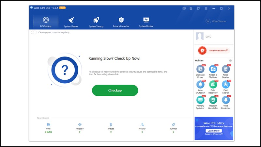The width and height of the screenshot is (261, 147).
Task: Click the Registry clean record icon
Action: click(x=80, y=124)
